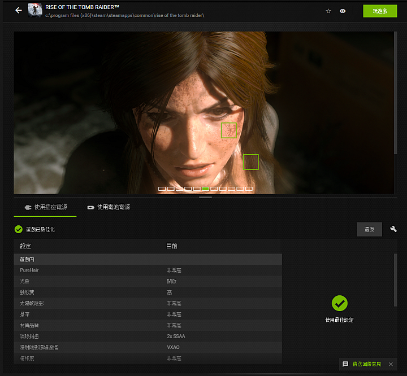Click the 遊戲已最佳化 status text
The width and height of the screenshot is (407, 376).
pos(40,229)
